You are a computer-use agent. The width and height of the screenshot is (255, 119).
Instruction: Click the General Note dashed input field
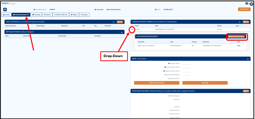[x=186, y=64]
